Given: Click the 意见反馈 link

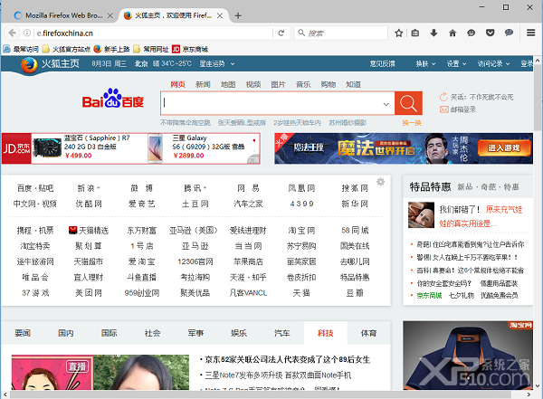Looking at the screenshot, I should (382, 63).
